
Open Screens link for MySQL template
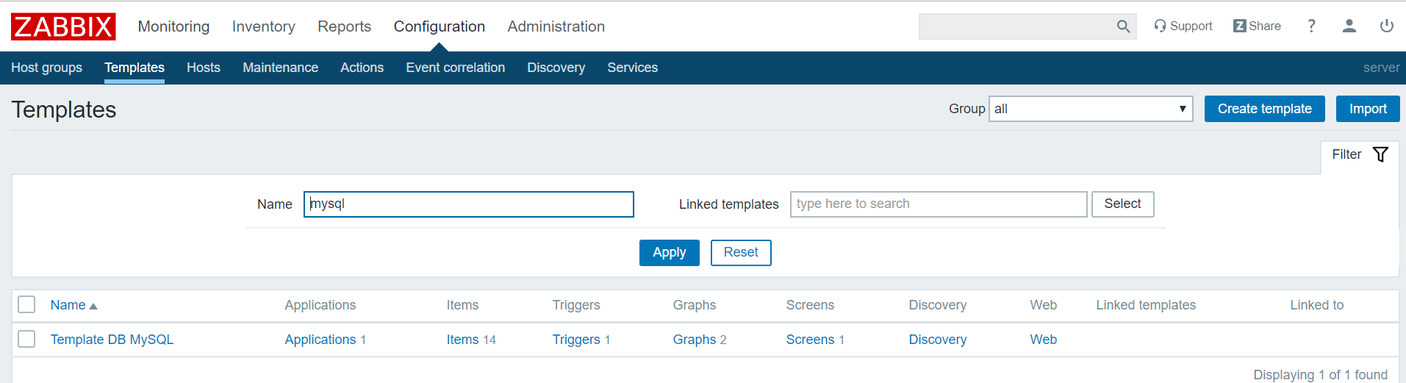pyautogui.click(x=810, y=340)
